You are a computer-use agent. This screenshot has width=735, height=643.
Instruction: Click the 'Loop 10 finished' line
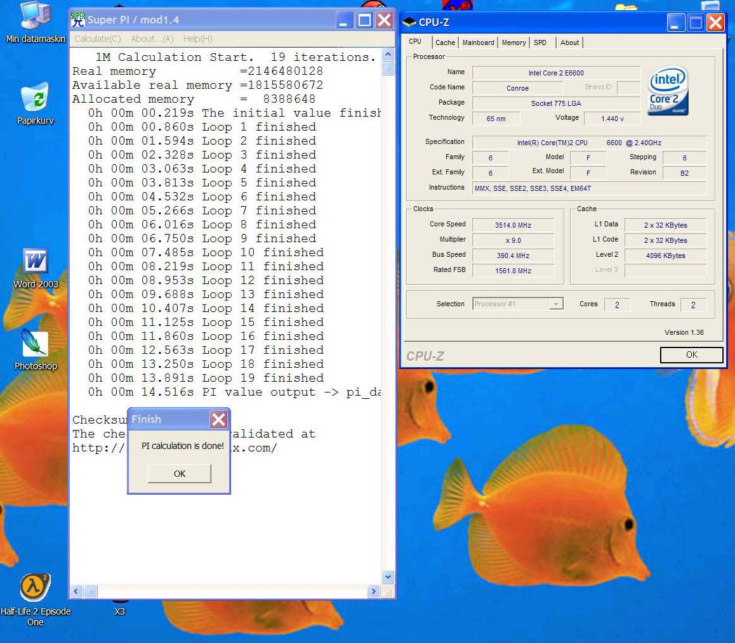(x=206, y=252)
